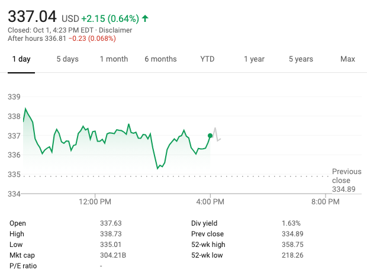Click the 52-wk high value 358.75
Screen dimensions: 367x276
(292, 245)
